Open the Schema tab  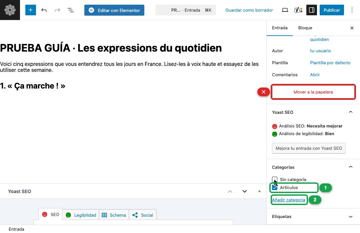114,215
